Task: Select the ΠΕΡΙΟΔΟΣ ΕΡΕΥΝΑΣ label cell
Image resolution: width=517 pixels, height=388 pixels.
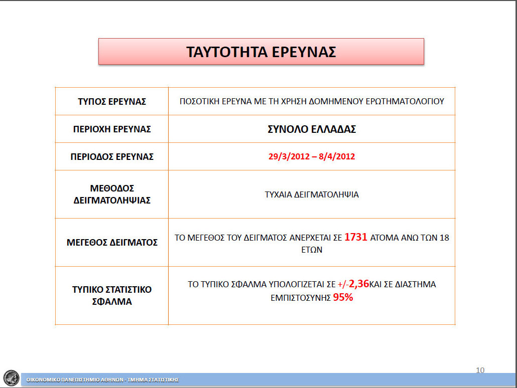Action: 112,156
